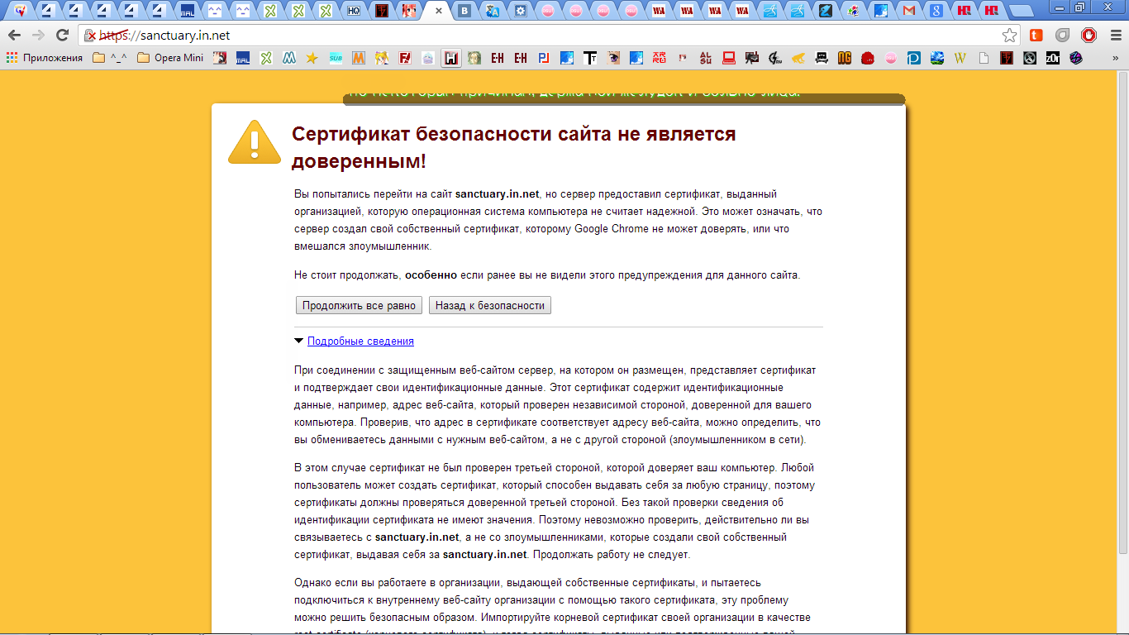Switch to the first tab
The image size is (1129, 635).
click(x=20, y=11)
